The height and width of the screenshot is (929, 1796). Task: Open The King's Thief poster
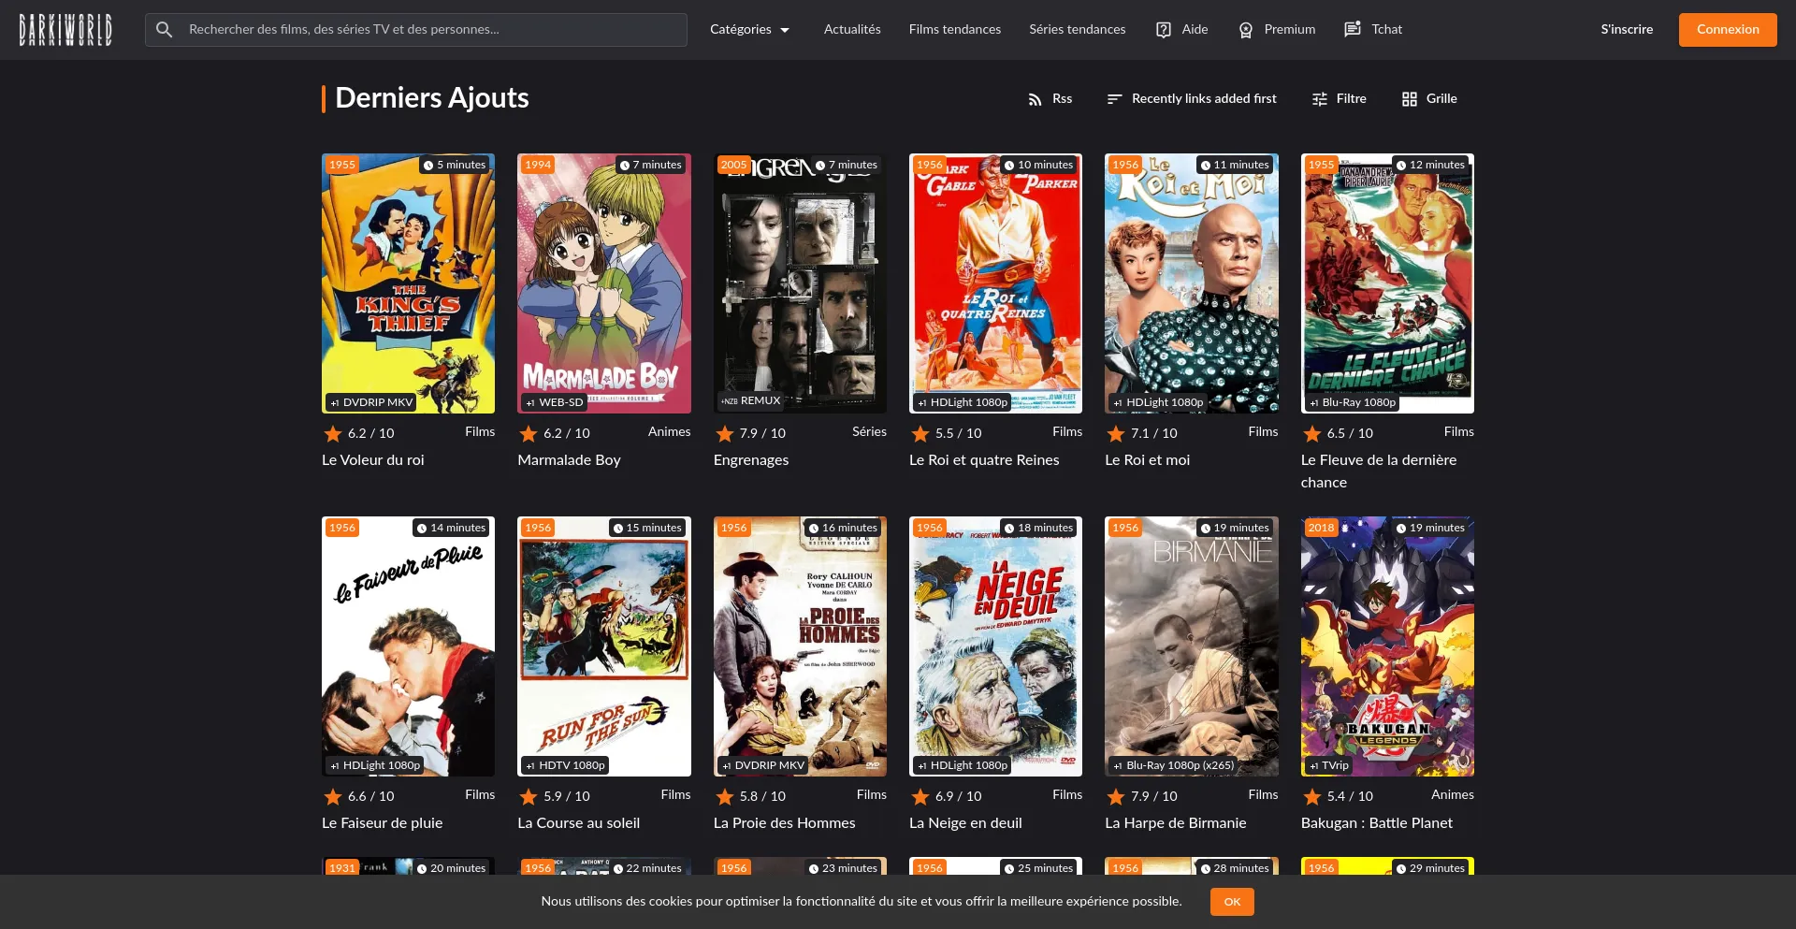coord(408,283)
